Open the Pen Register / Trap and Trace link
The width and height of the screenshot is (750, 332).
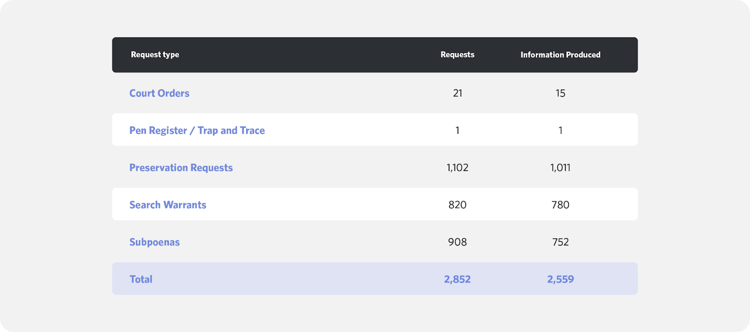click(x=197, y=130)
